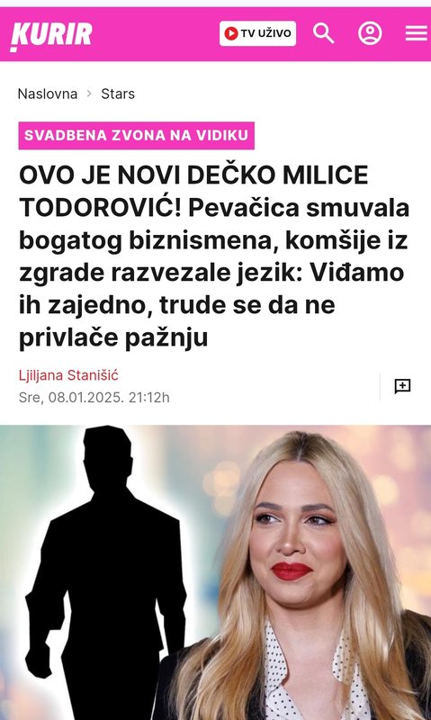Click headline line 'zgrade razvezale jezik: Viđamo'
Screen dimensions: 431x720
click(x=211, y=274)
